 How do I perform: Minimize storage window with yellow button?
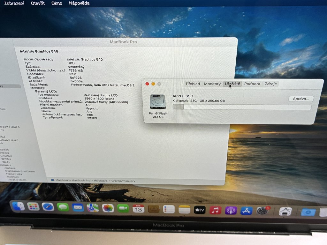click(153, 84)
